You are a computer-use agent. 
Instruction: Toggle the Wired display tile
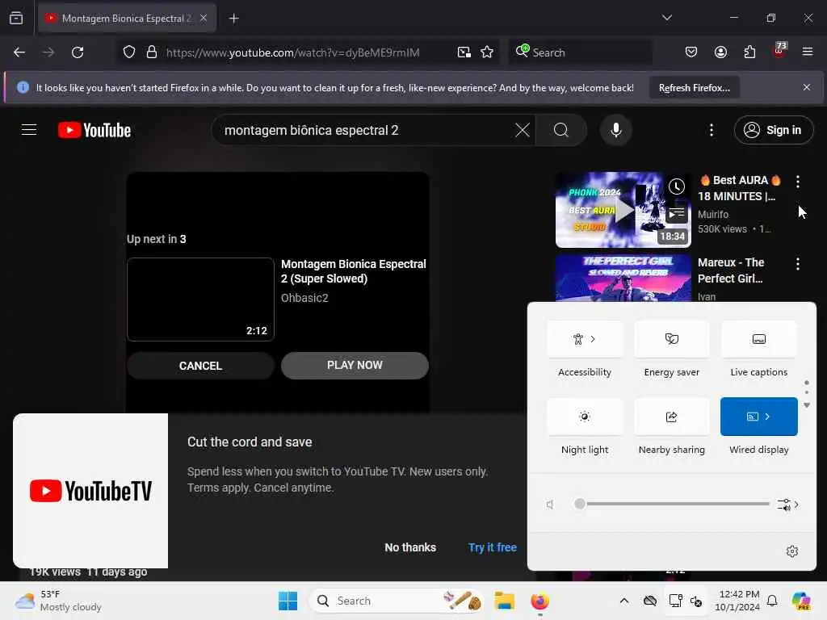pyautogui.click(x=752, y=417)
